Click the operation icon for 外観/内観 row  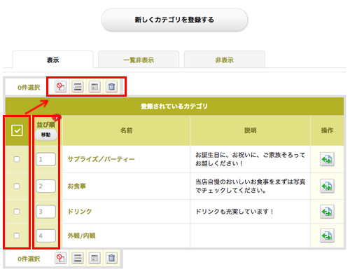click(x=327, y=235)
